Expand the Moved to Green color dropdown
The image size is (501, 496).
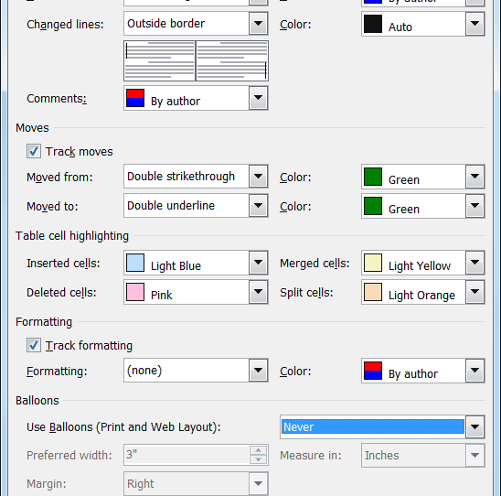(474, 206)
